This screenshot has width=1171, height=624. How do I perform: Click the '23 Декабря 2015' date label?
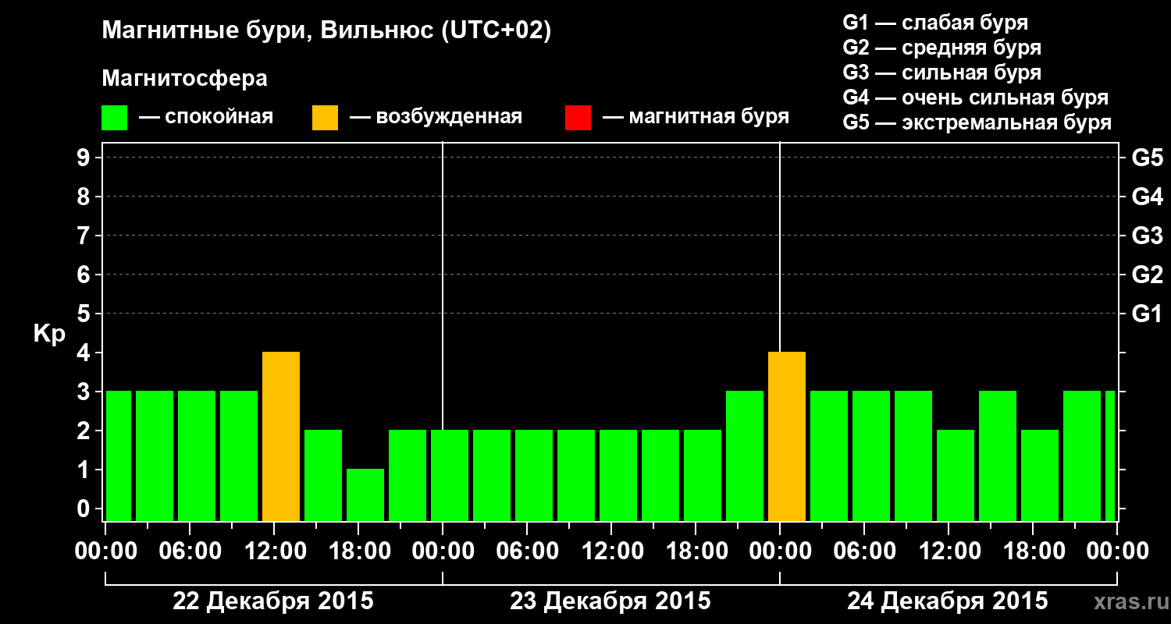610,601
